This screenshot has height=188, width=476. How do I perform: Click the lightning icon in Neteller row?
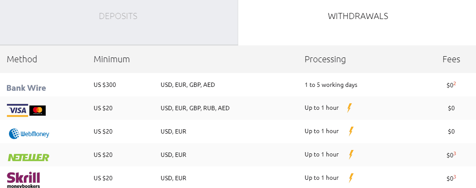[x=351, y=155]
